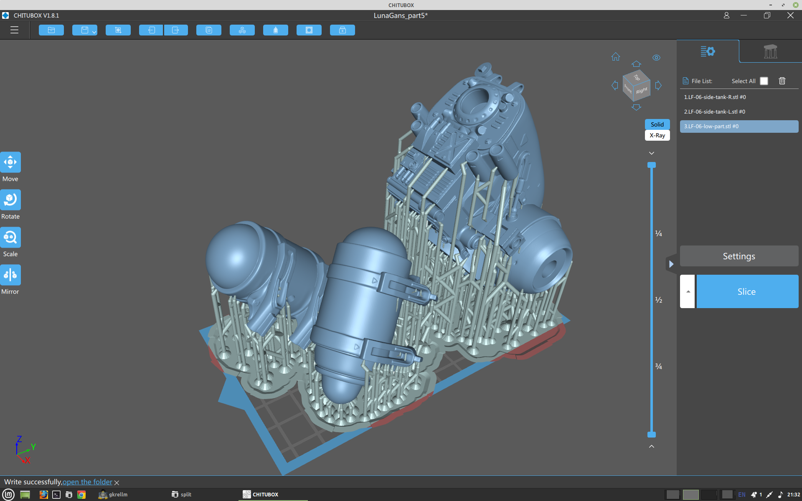The image size is (802, 501).
Task: Click the open file folder icon
Action: tap(51, 30)
